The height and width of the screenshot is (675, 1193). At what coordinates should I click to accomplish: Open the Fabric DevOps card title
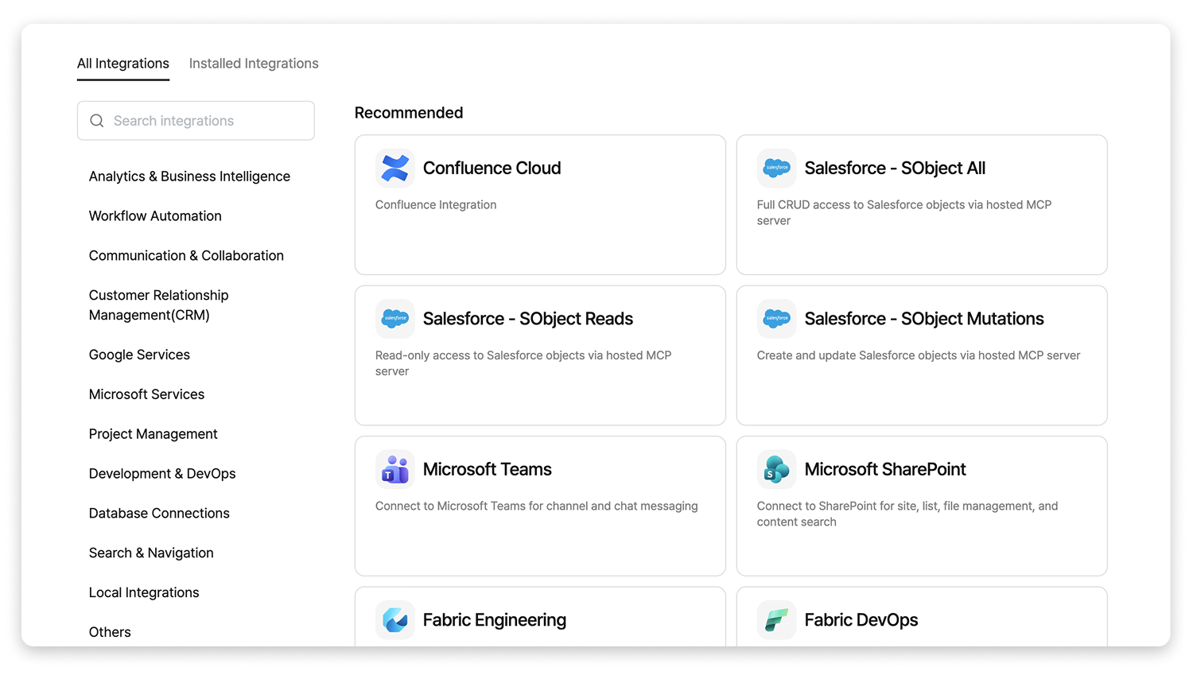(x=861, y=620)
